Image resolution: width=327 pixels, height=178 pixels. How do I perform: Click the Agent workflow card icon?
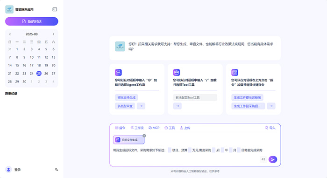pyautogui.click(x=119, y=72)
